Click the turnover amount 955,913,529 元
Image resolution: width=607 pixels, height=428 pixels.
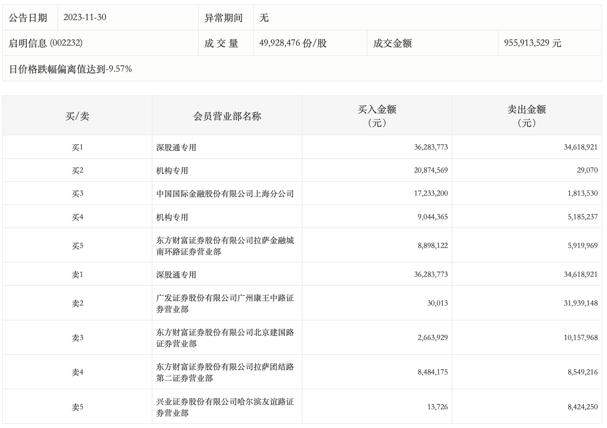pos(532,43)
